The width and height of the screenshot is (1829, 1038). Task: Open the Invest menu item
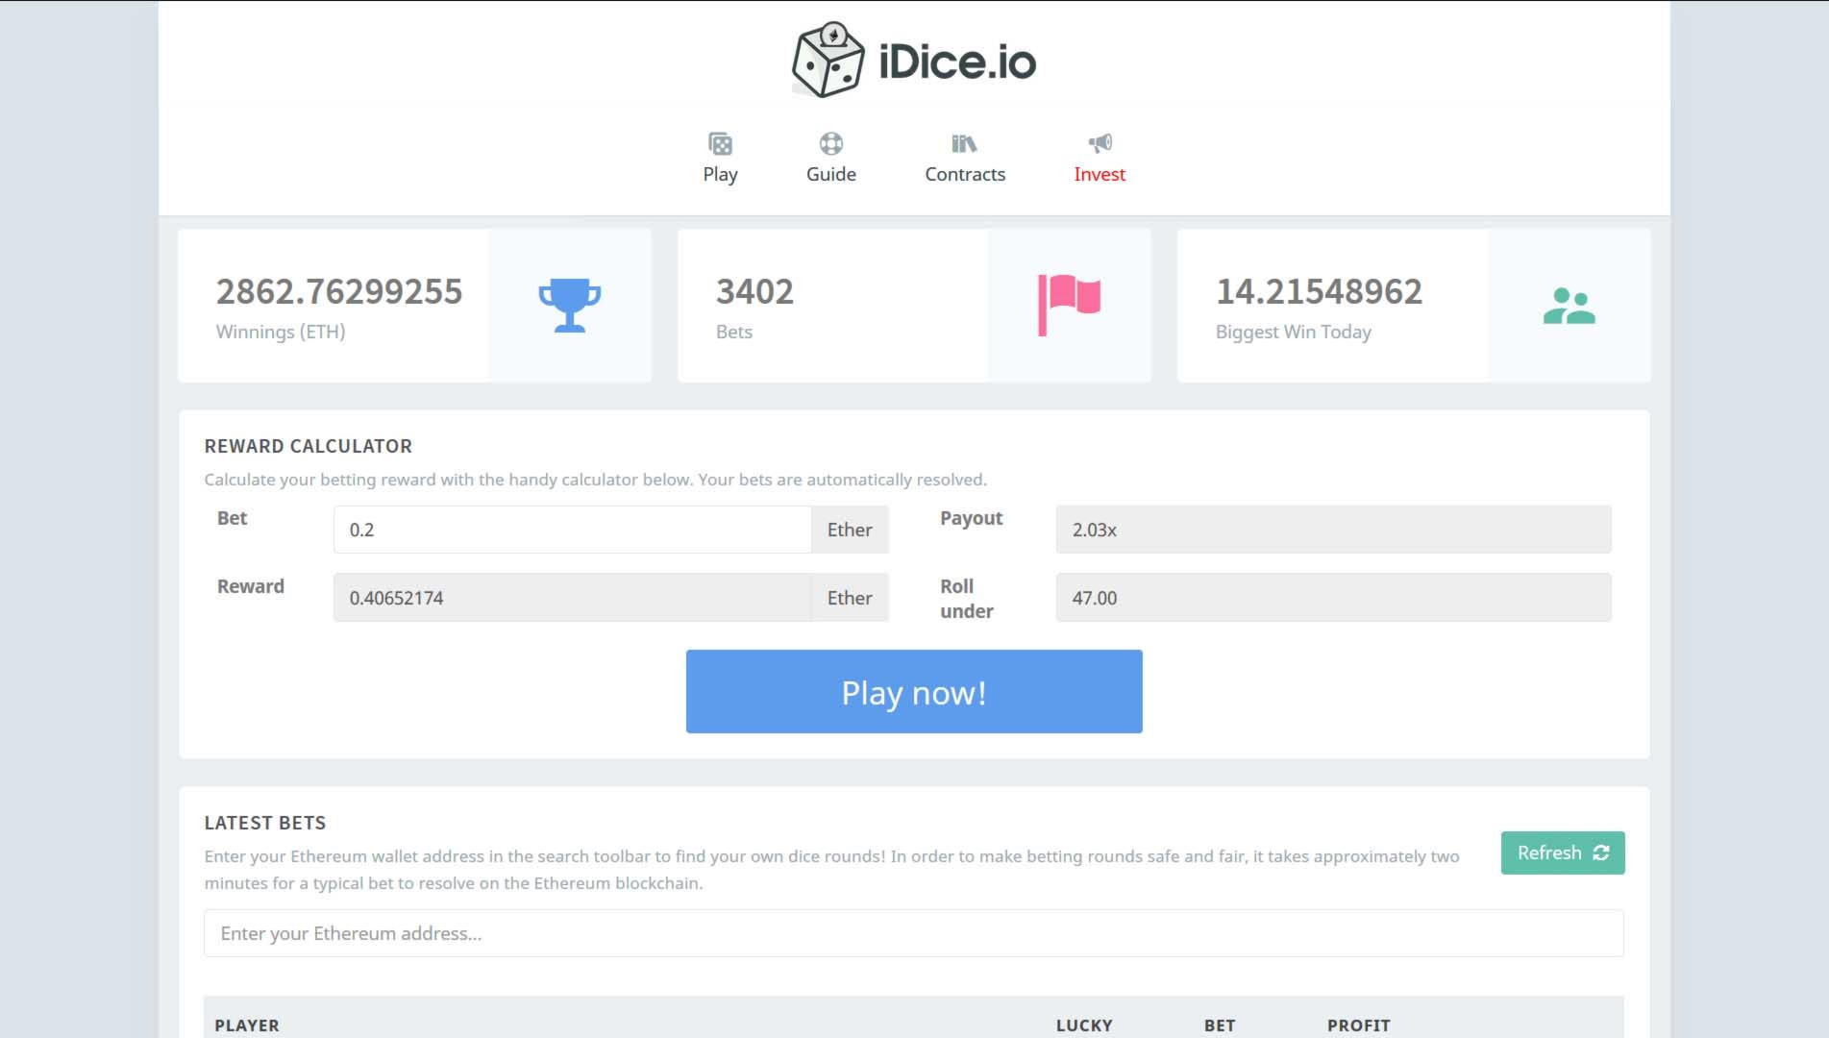click(1100, 158)
